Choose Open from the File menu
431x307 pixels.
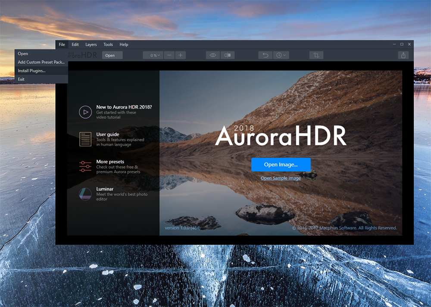point(41,53)
